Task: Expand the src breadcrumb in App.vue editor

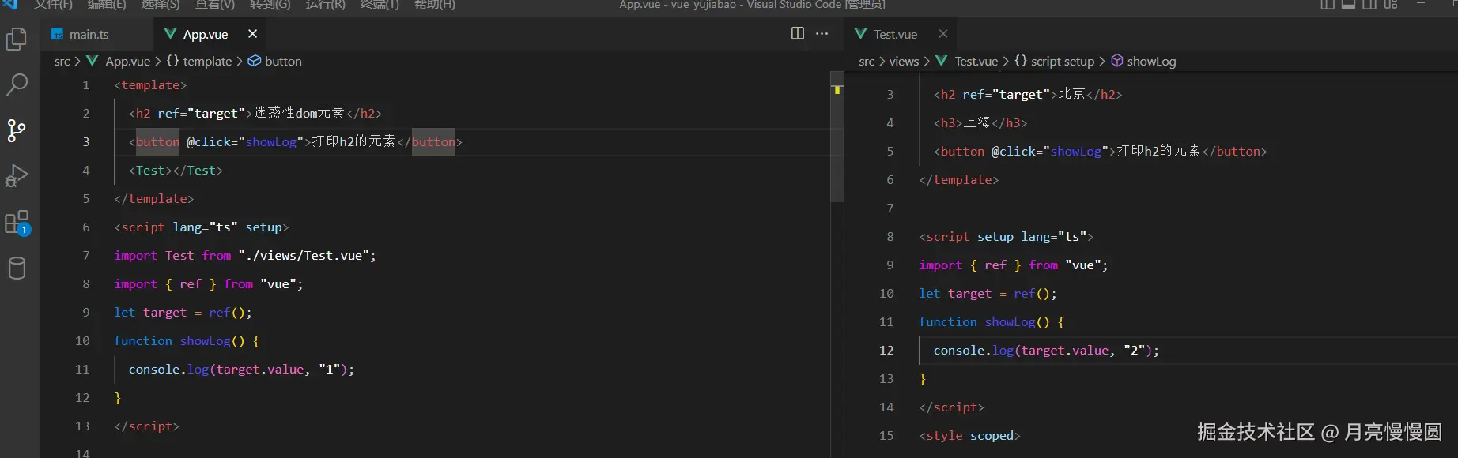Action: point(62,61)
